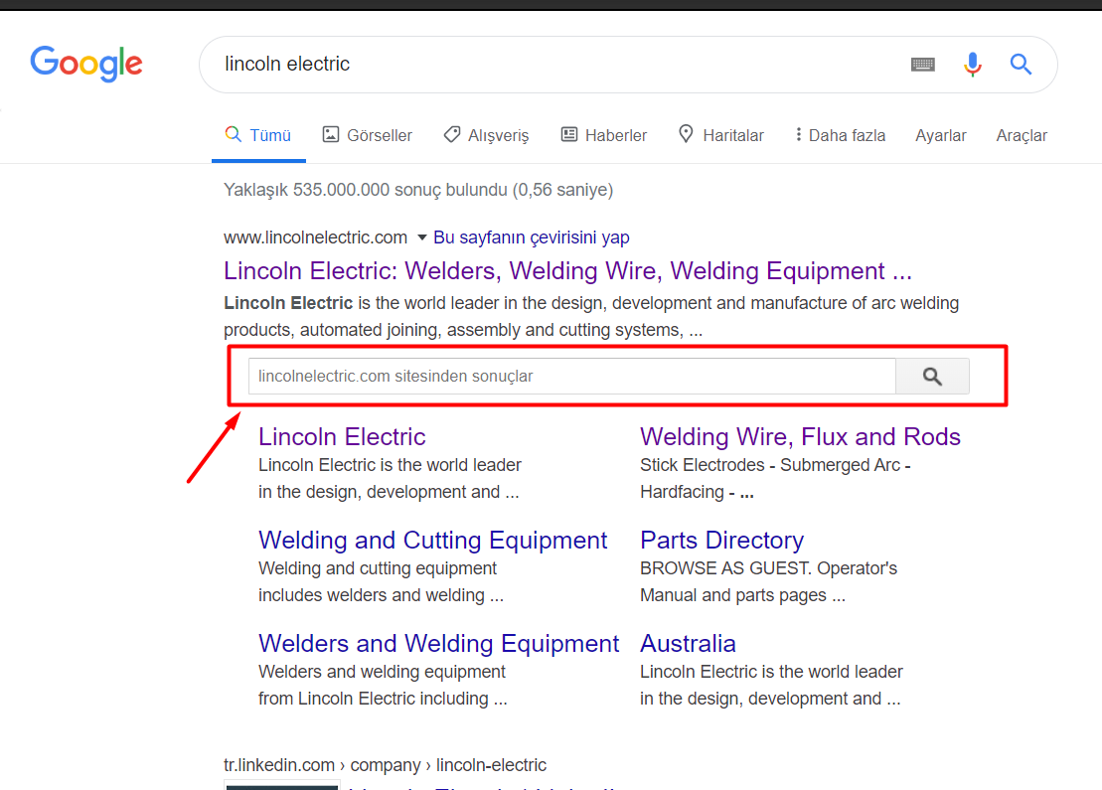1102x790 pixels.
Task: Click the 'products, automated joining, assembly' snippet line
Action: 462,330
